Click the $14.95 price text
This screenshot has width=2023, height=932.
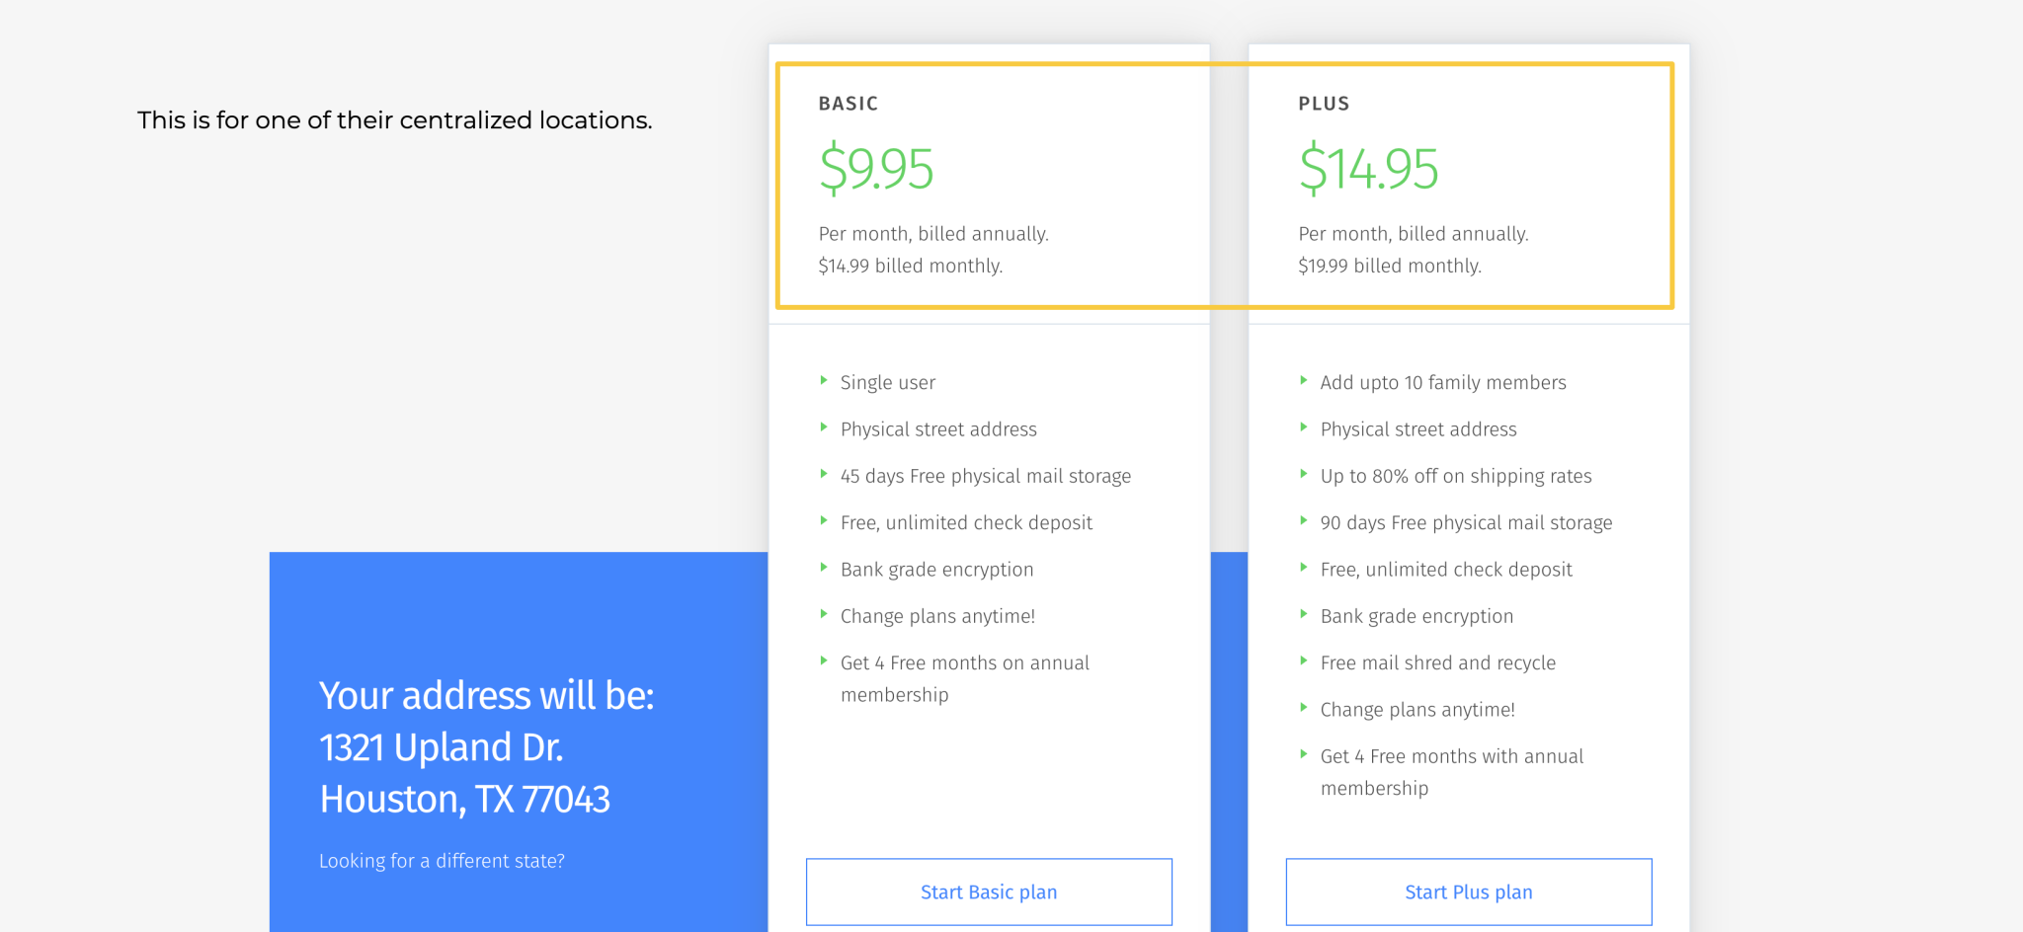coord(1368,166)
